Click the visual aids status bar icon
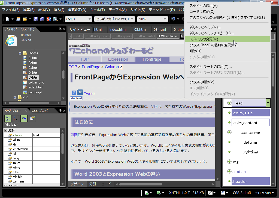Viewport: 279px width, 198px height. [x=210, y=193]
